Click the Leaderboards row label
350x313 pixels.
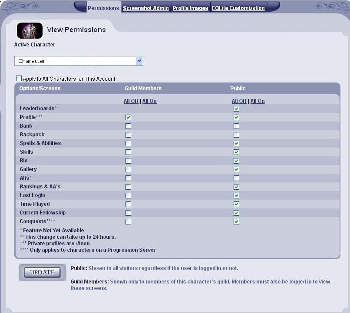[39, 109]
